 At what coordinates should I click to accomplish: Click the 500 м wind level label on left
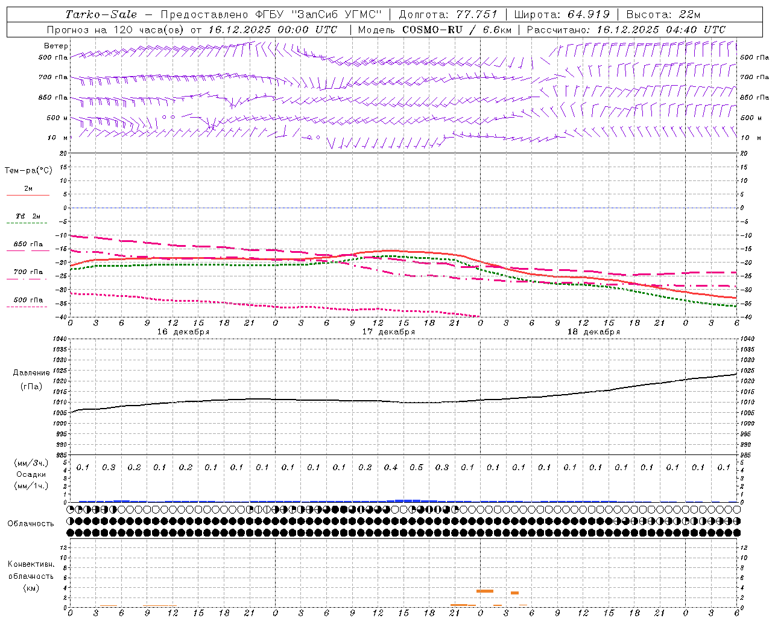[57, 118]
